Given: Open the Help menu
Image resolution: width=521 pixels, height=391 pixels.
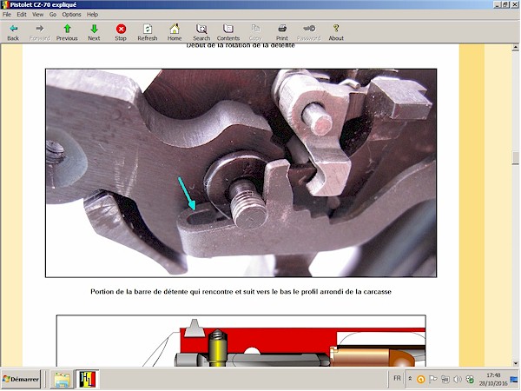Looking at the screenshot, I should pyautogui.click(x=92, y=14).
